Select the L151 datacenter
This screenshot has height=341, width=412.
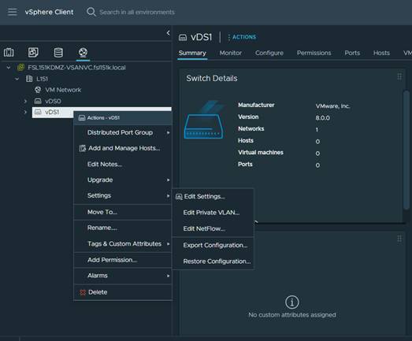point(42,79)
